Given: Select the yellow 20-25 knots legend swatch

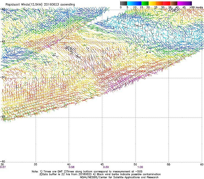Looking at the screenshot, I should pos(152,3).
